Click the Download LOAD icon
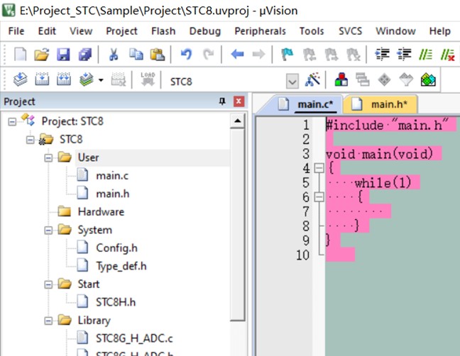 click(148, 79)
